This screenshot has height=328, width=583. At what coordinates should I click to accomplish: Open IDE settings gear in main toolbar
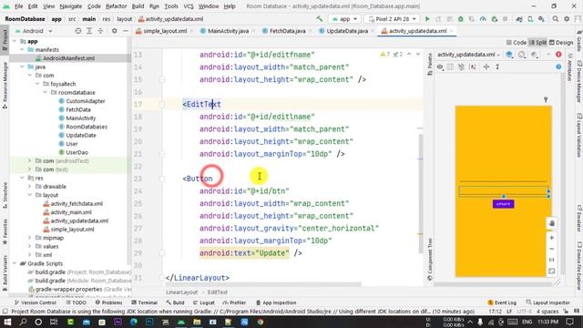click(567, 19)
